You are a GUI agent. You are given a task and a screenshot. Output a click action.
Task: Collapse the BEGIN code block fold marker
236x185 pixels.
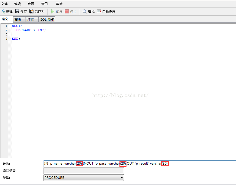click(x=10, y=26)
